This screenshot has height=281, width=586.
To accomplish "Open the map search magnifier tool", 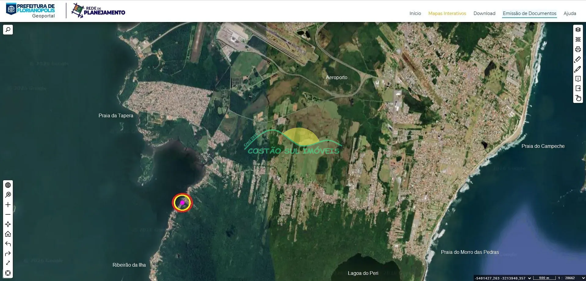I will pos(8,30).
